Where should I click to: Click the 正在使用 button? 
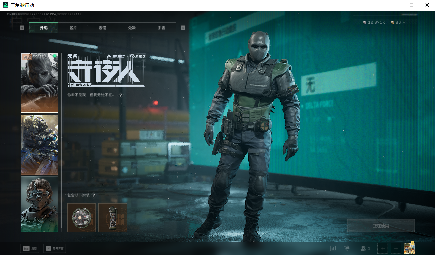(x=381, y=226)
